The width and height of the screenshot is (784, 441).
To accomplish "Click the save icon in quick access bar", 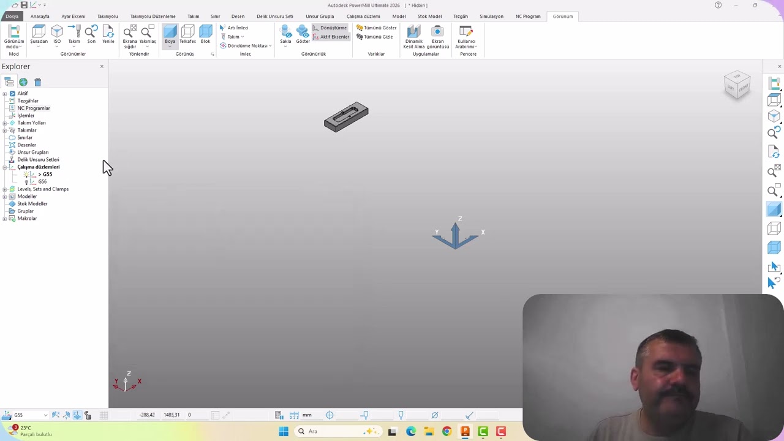I will 24,5.
